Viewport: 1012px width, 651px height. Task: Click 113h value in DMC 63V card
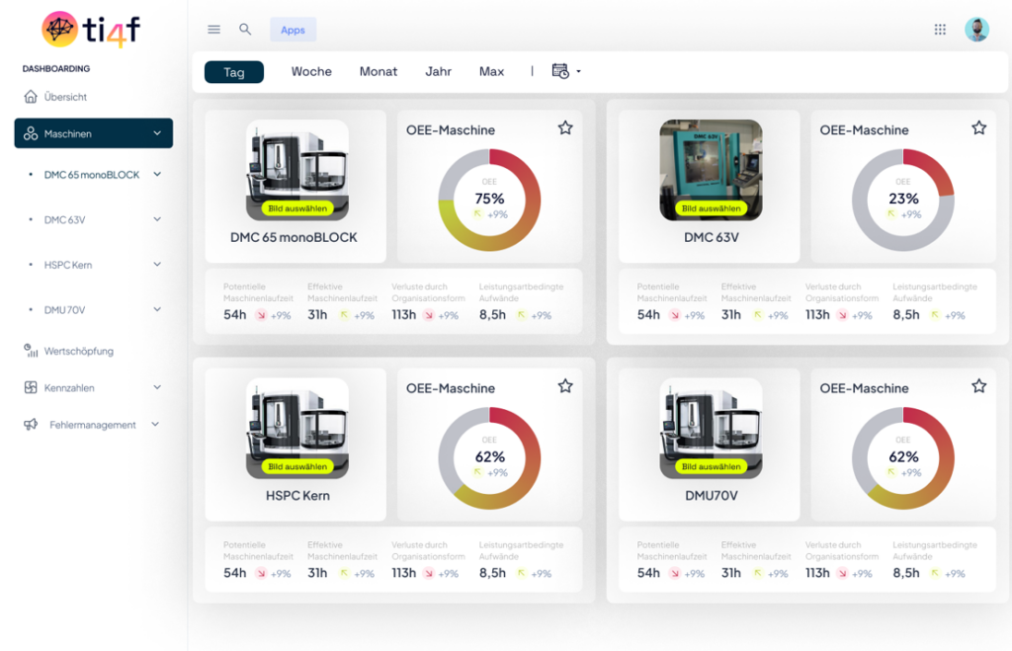pos(817,315)
